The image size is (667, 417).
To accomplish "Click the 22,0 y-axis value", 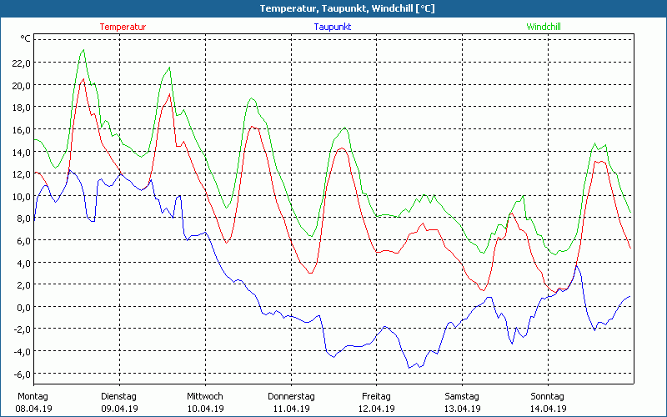I will 20,63.
